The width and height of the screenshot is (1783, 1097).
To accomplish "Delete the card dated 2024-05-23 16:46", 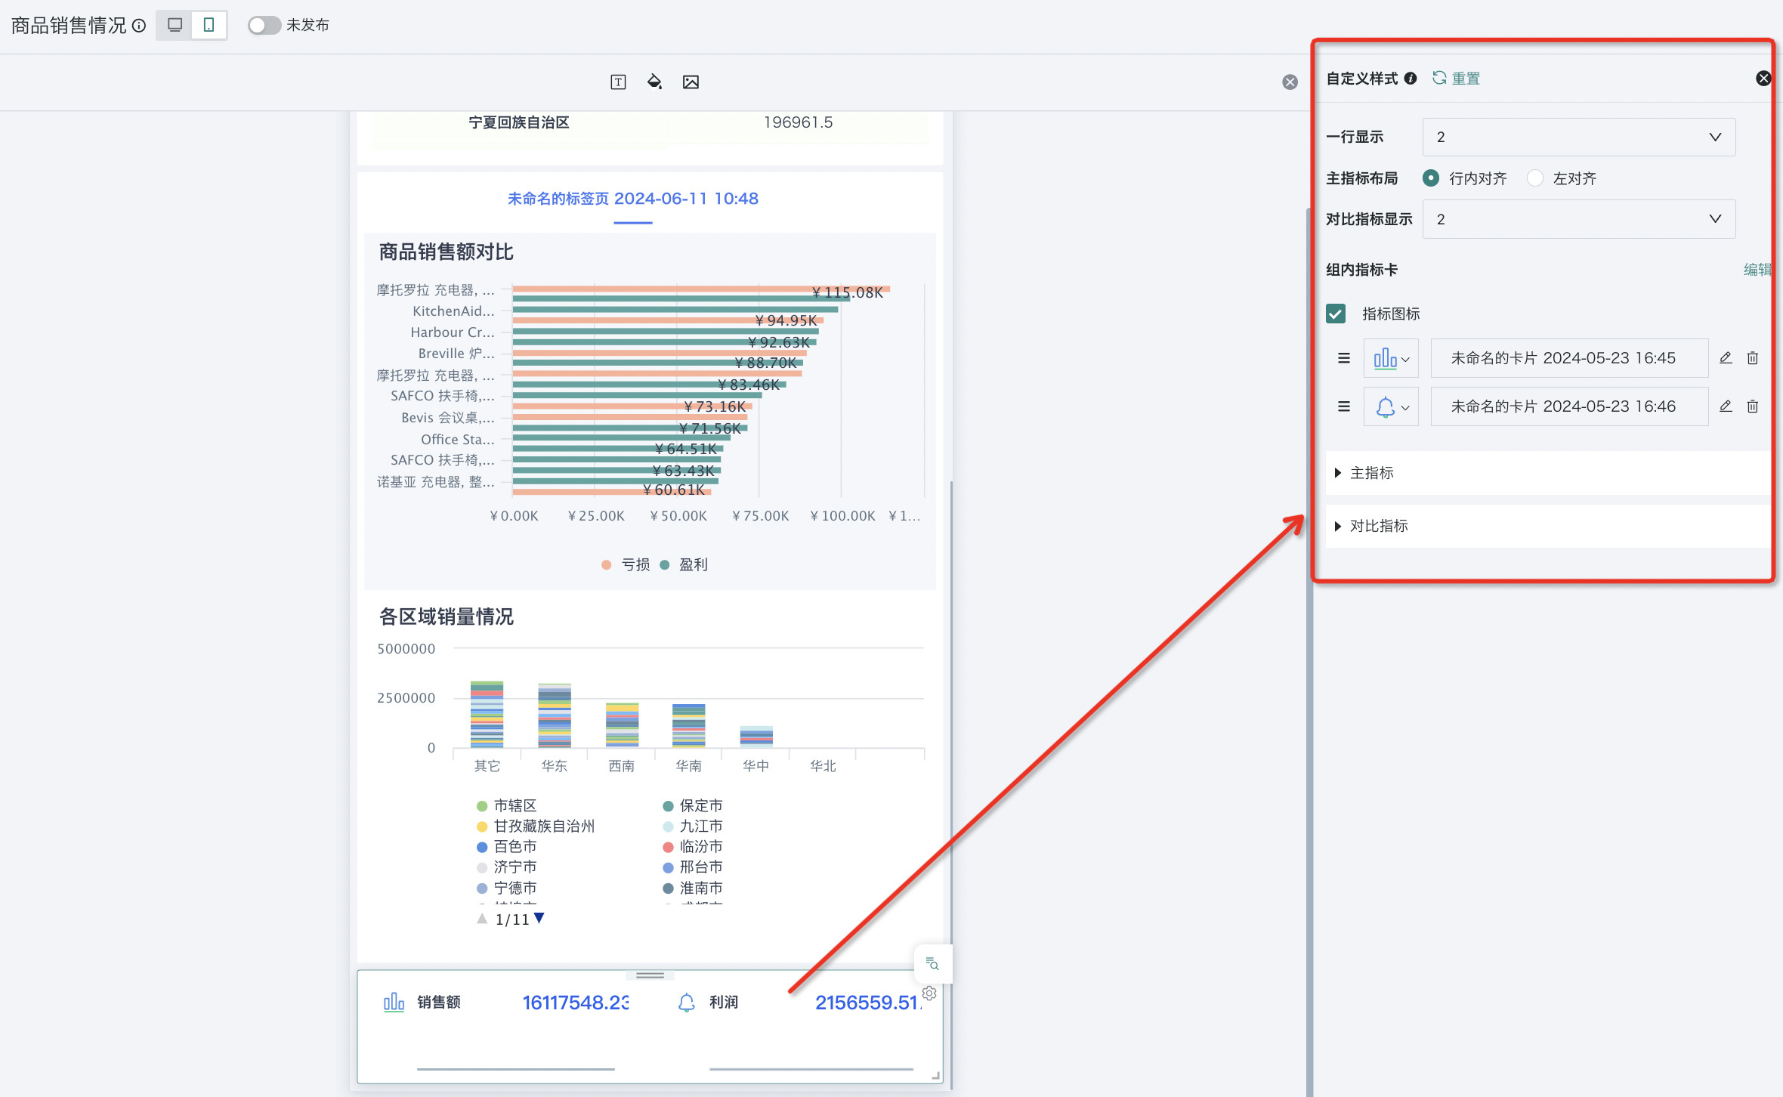I will (x=1753, y=406).
